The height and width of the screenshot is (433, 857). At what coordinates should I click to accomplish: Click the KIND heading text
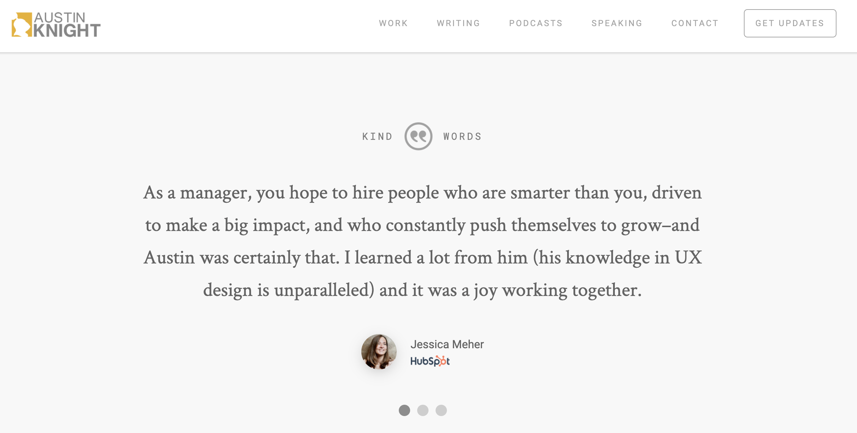(x=377, y=137)
